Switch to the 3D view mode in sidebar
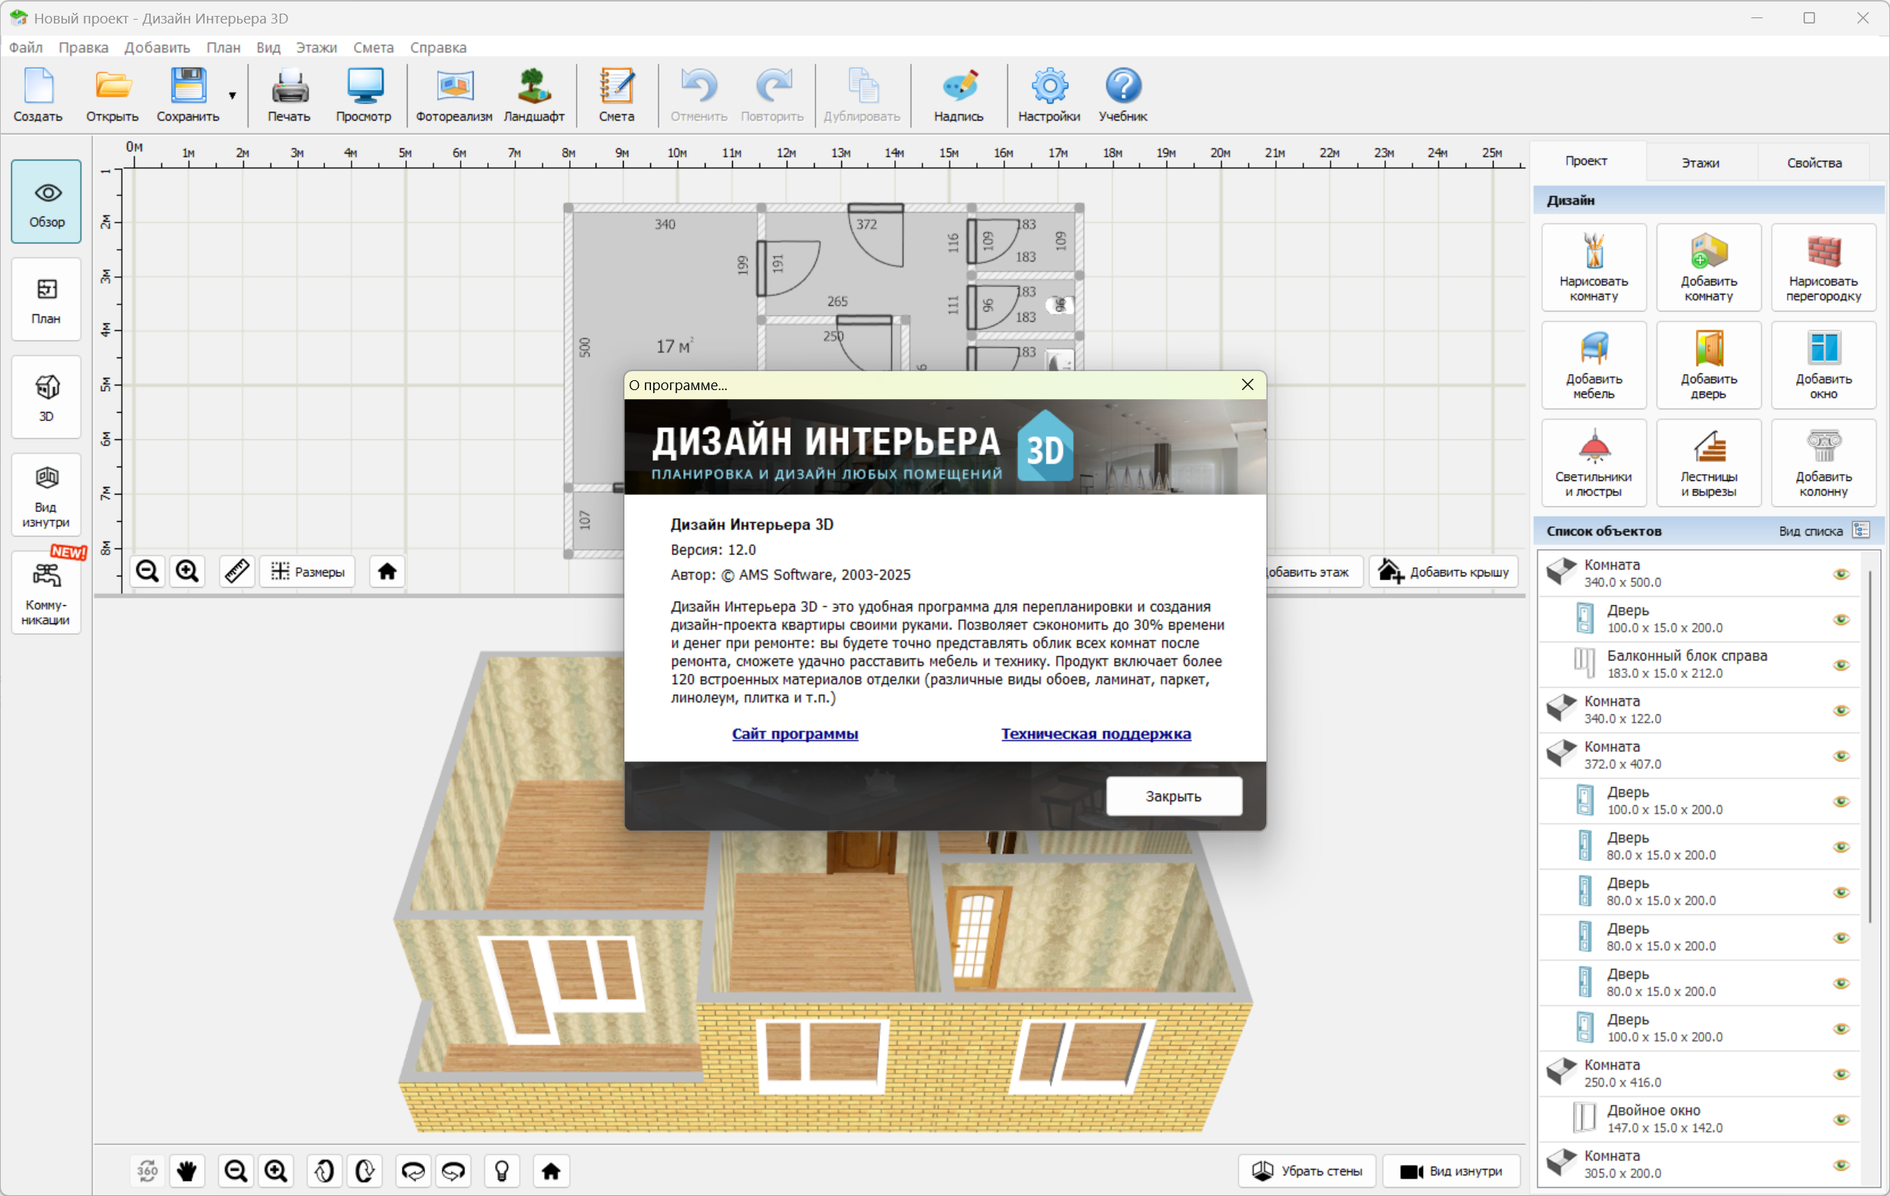Viewport: 1890px width, 1196px height. 46,397
